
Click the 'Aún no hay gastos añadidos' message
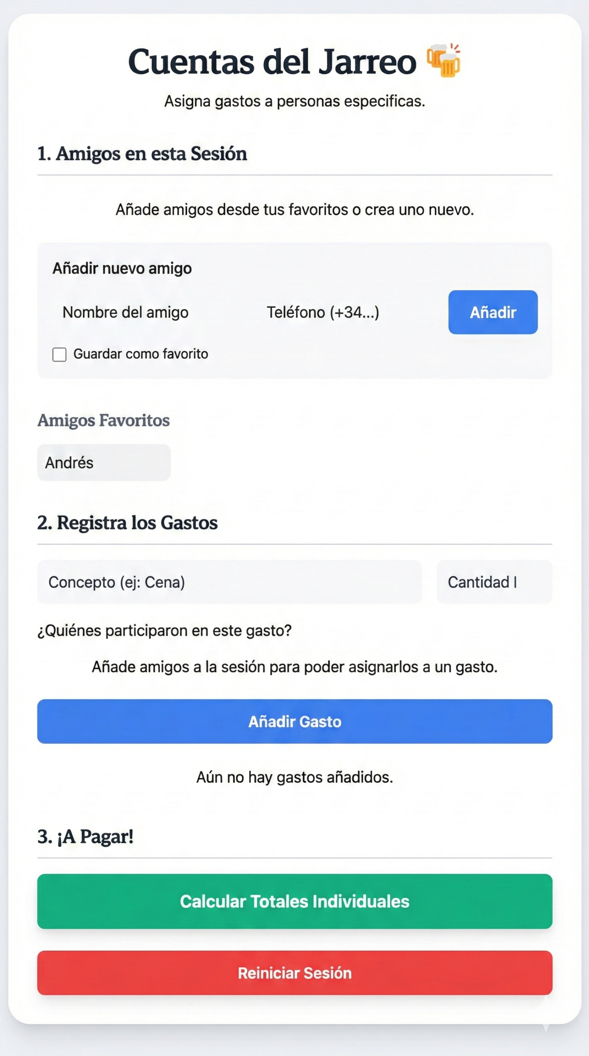click(295, 777)
